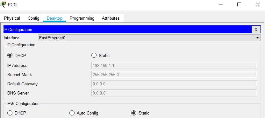Click the Default Gateway label
The image size is (265, 118).
(x=23, y=84)
